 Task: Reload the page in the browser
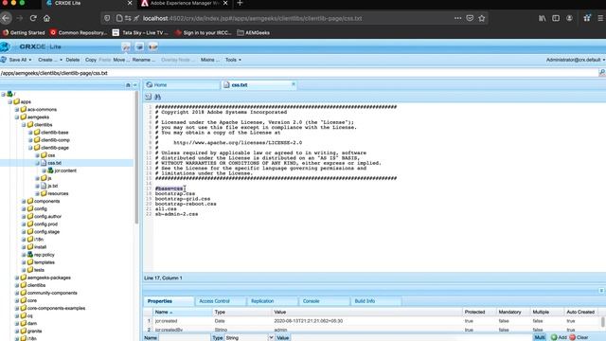pos(33,18)
